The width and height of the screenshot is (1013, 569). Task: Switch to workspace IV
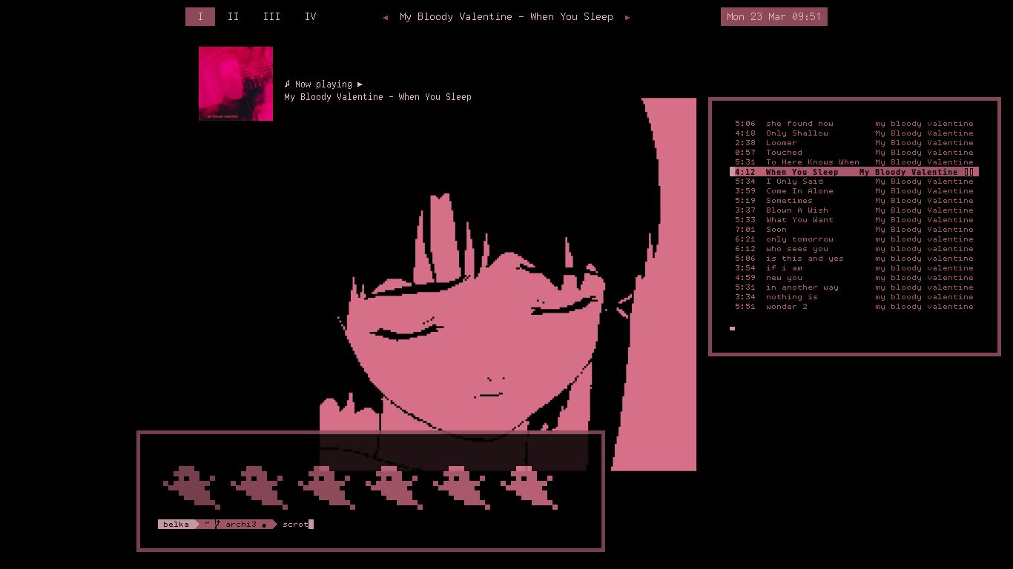(x=310, y=16)
